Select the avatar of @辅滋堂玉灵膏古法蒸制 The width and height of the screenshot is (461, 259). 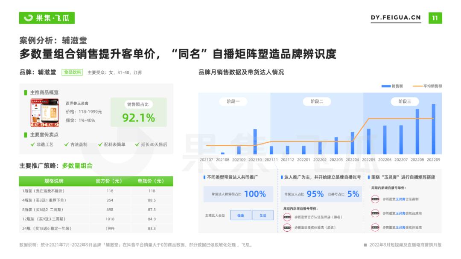(x=375, y=199)
